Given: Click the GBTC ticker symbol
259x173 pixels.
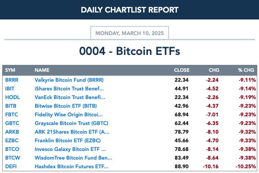Looking at the screenshot, I should 12,123.
